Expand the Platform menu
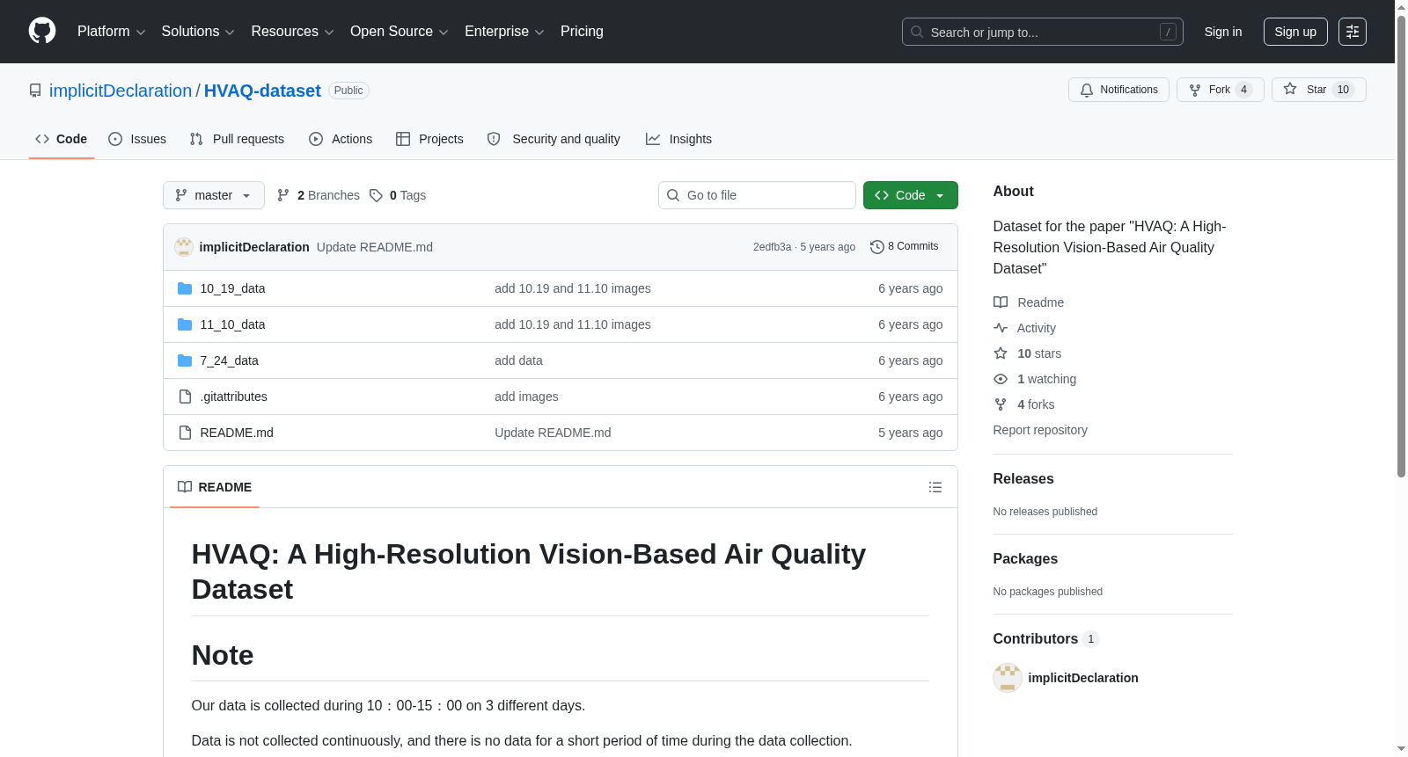1408x757 pixels. pyautogui.click(x=112, y=32)
